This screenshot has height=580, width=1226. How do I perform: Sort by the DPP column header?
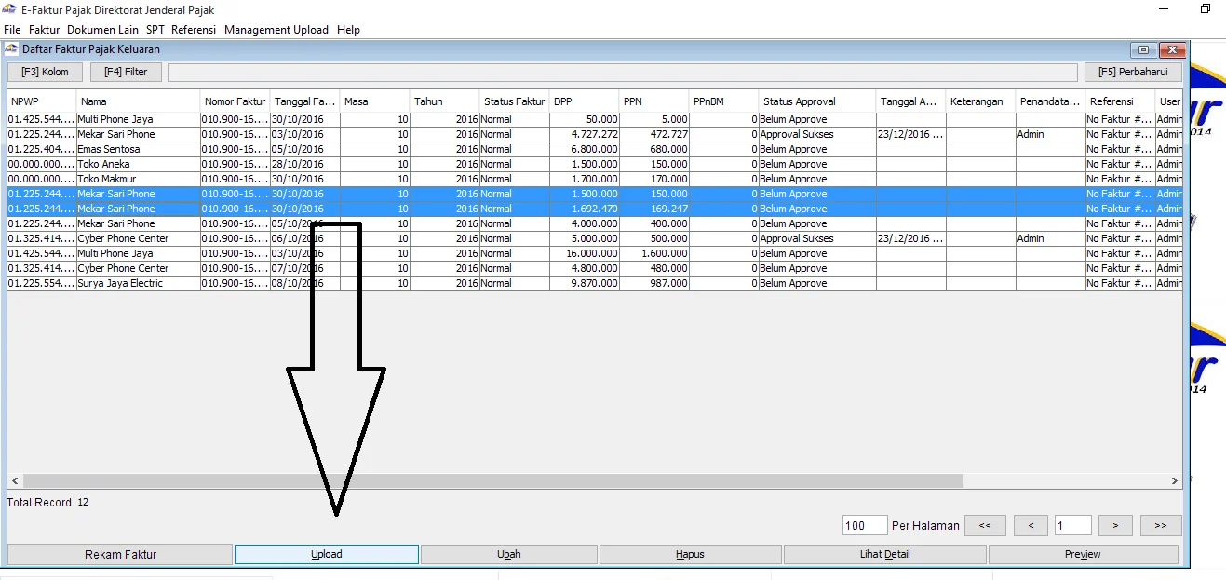click(584, 101)
